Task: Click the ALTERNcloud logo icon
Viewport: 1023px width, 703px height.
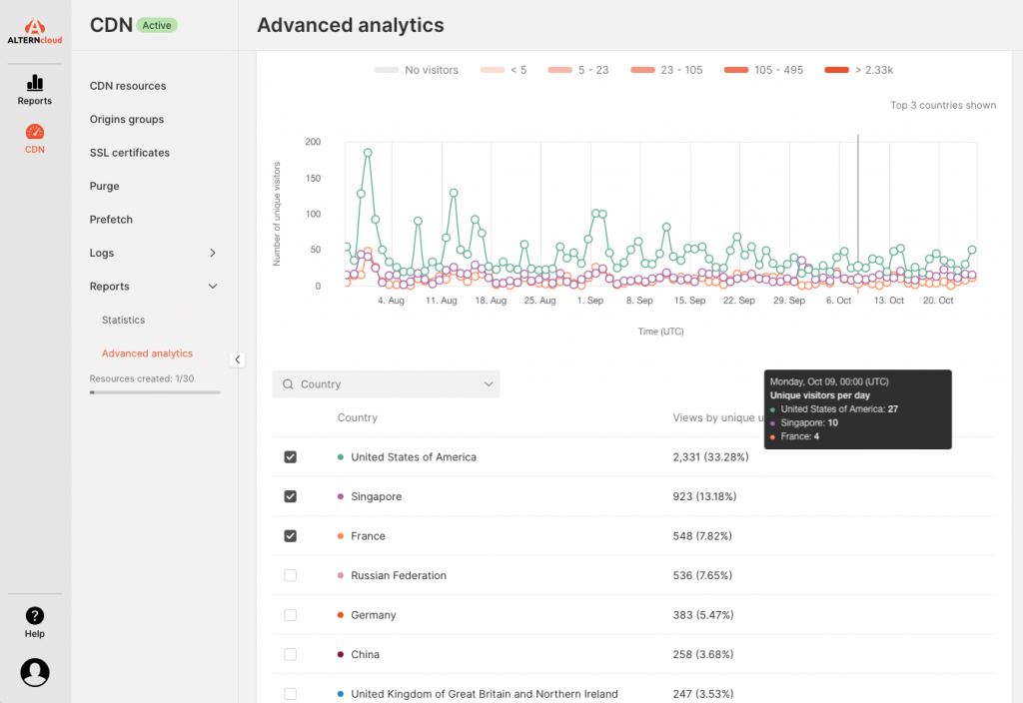Action: click(x=35, y=26)
